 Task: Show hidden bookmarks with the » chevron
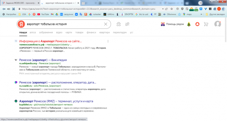(201, 14)
